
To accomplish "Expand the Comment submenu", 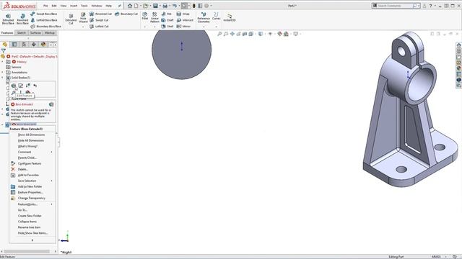I will click(x=51, y=152).
